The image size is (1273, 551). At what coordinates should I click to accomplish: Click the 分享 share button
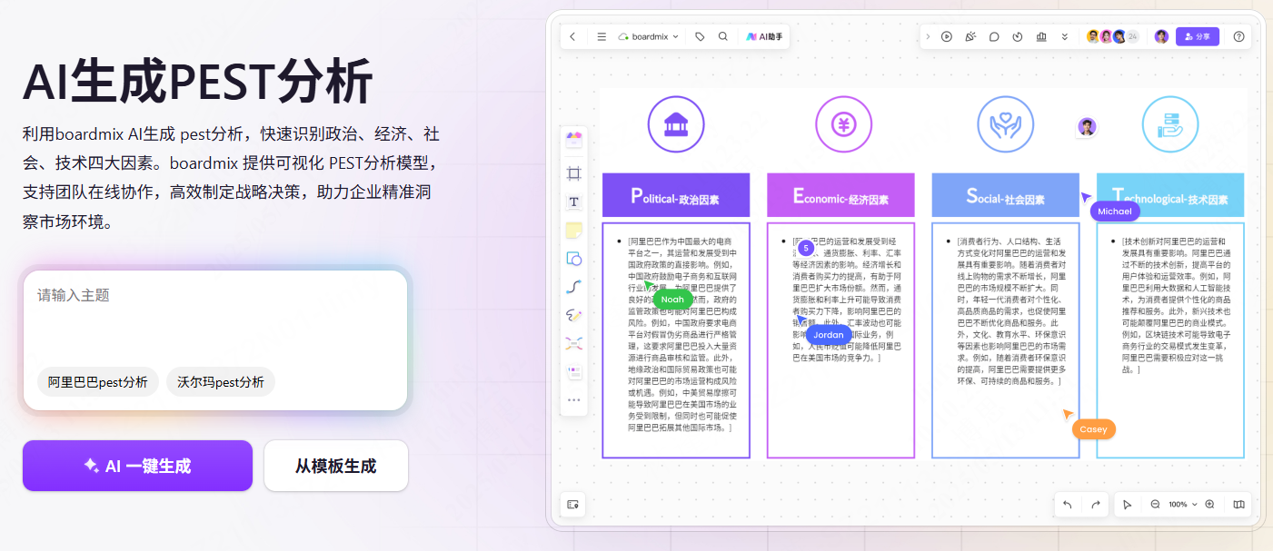click(1198, 36)
